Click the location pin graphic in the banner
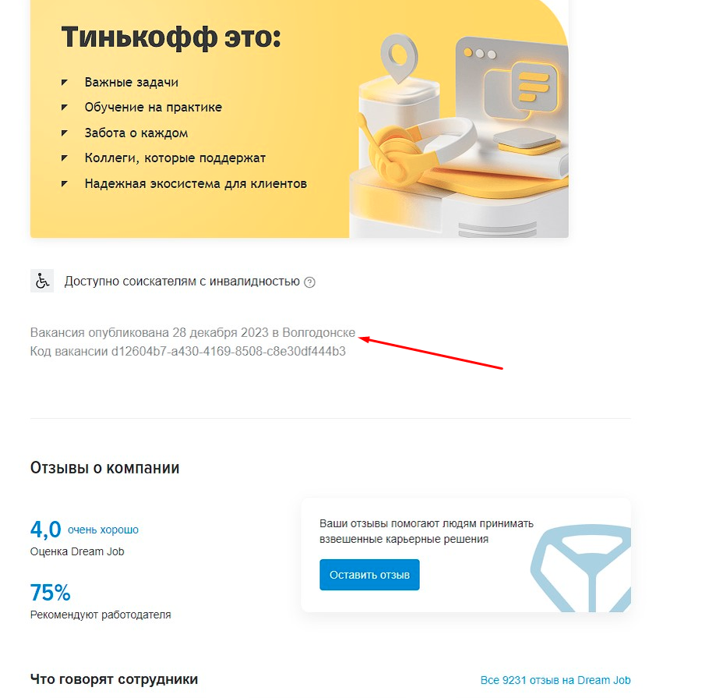 coord(399,58)
